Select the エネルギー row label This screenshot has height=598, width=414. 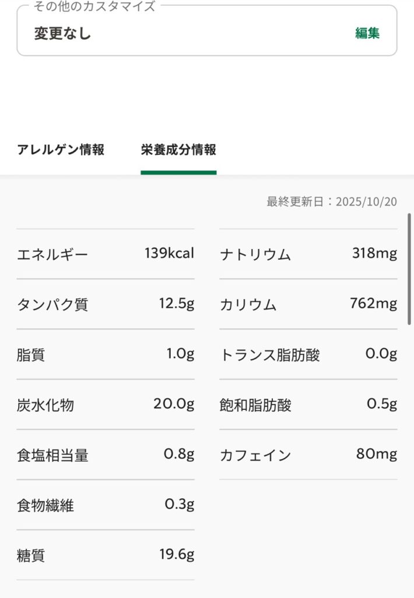coord(52,255)
